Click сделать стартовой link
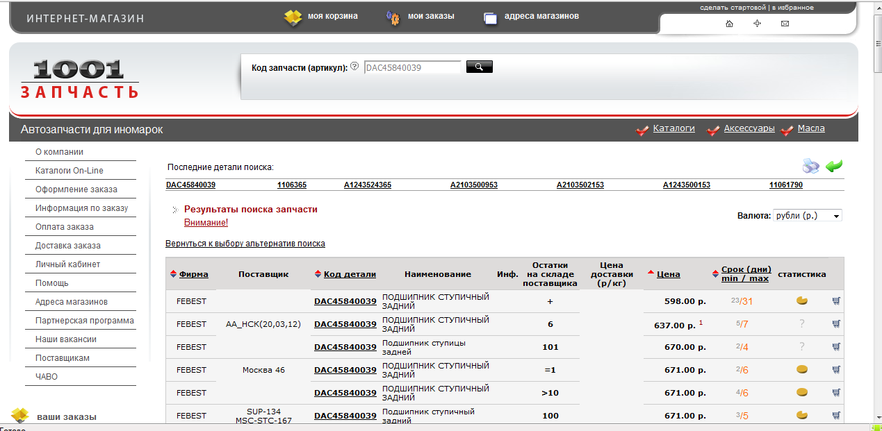882x431 pixels. tap(733, 8)
